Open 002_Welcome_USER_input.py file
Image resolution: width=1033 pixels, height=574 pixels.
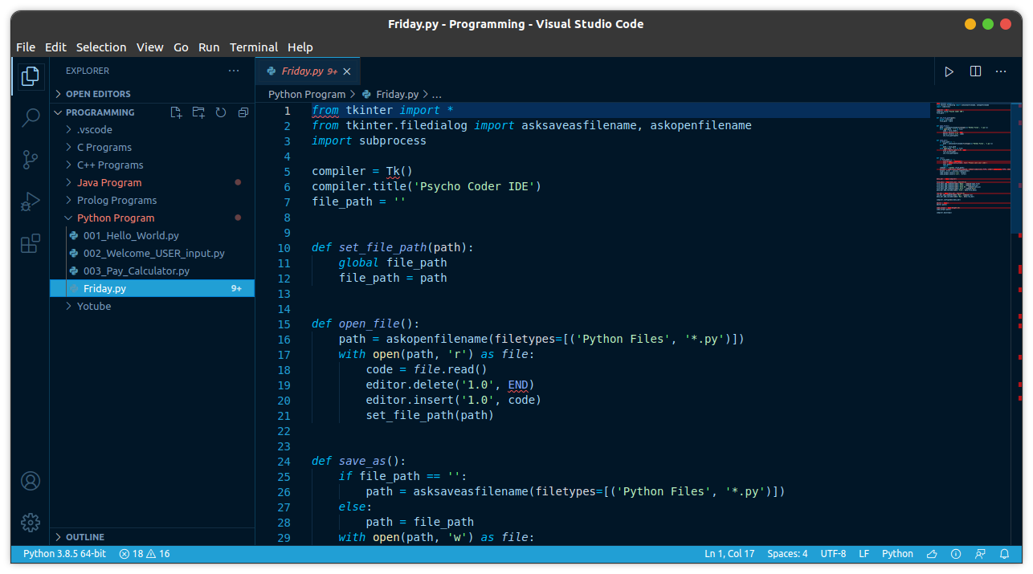coord(153,253)
